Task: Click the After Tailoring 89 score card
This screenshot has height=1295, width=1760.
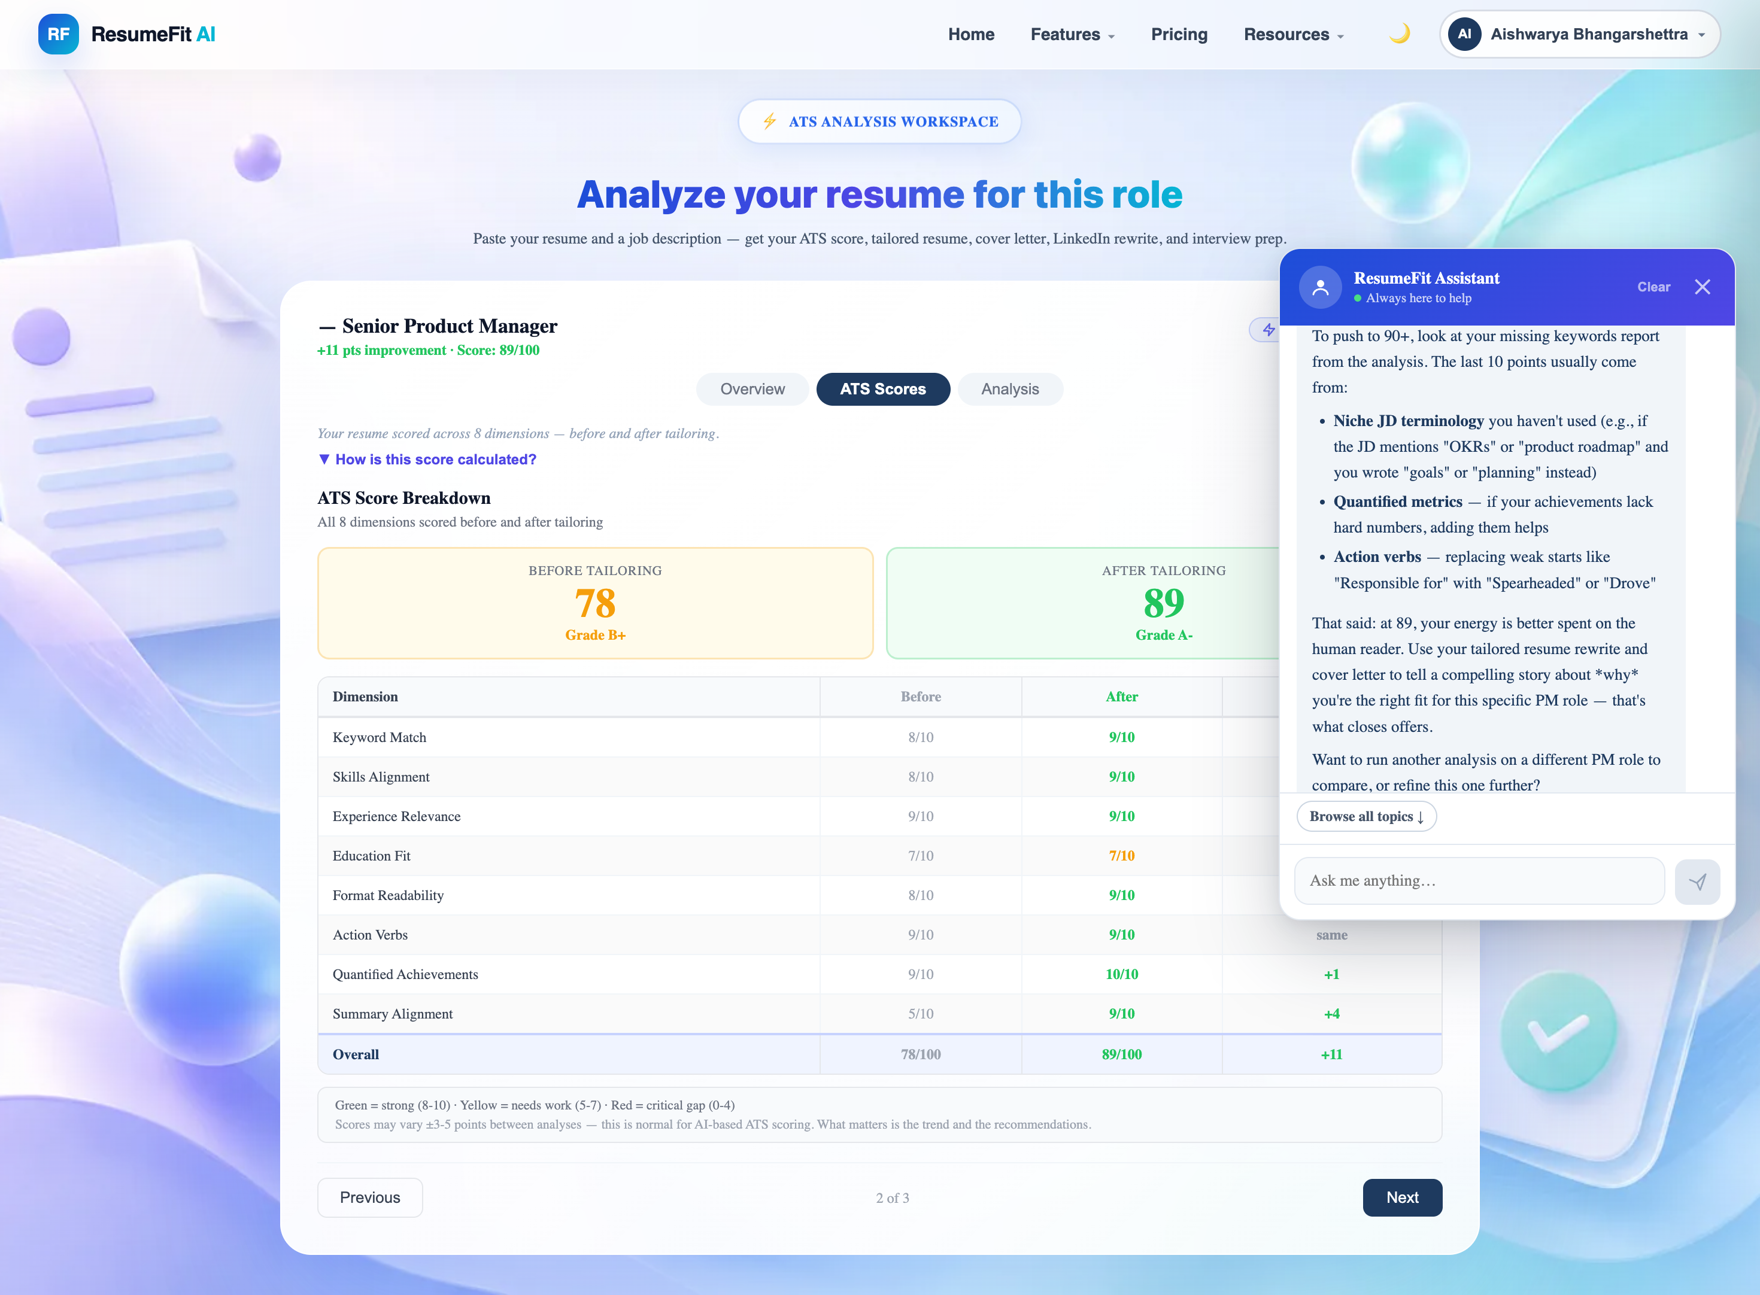Action: click(1163, 603)
